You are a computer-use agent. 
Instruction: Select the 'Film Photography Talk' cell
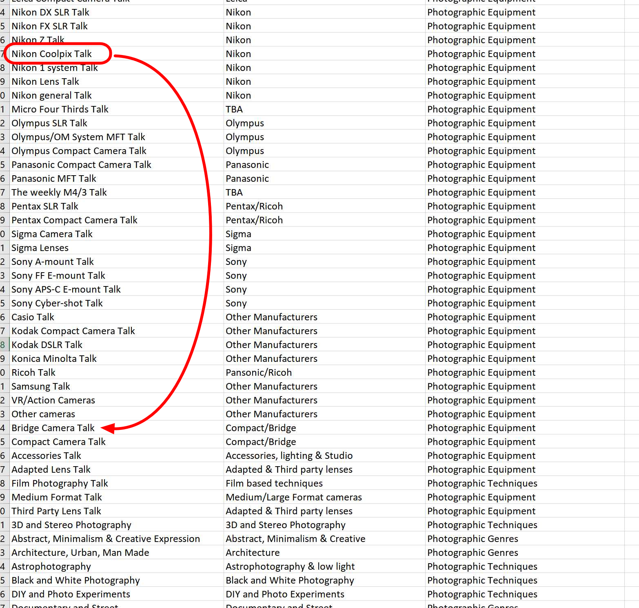[x=116, y=483]
